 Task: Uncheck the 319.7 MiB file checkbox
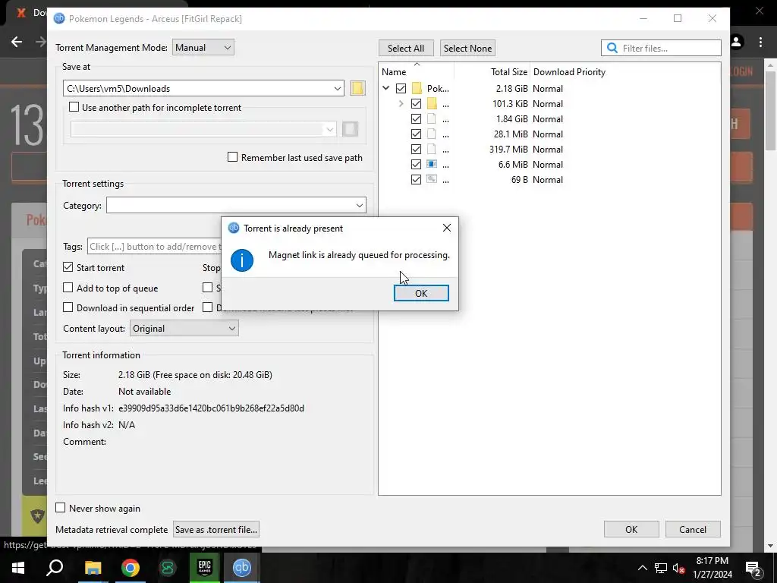pos(417,150)
